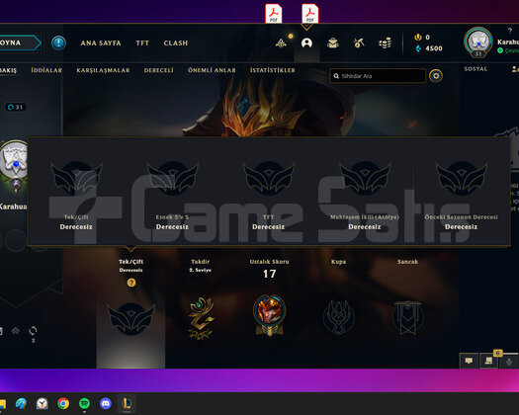Open the TFT tab
This screenshot has width=519, height=415.
click(x=142, y=43)
